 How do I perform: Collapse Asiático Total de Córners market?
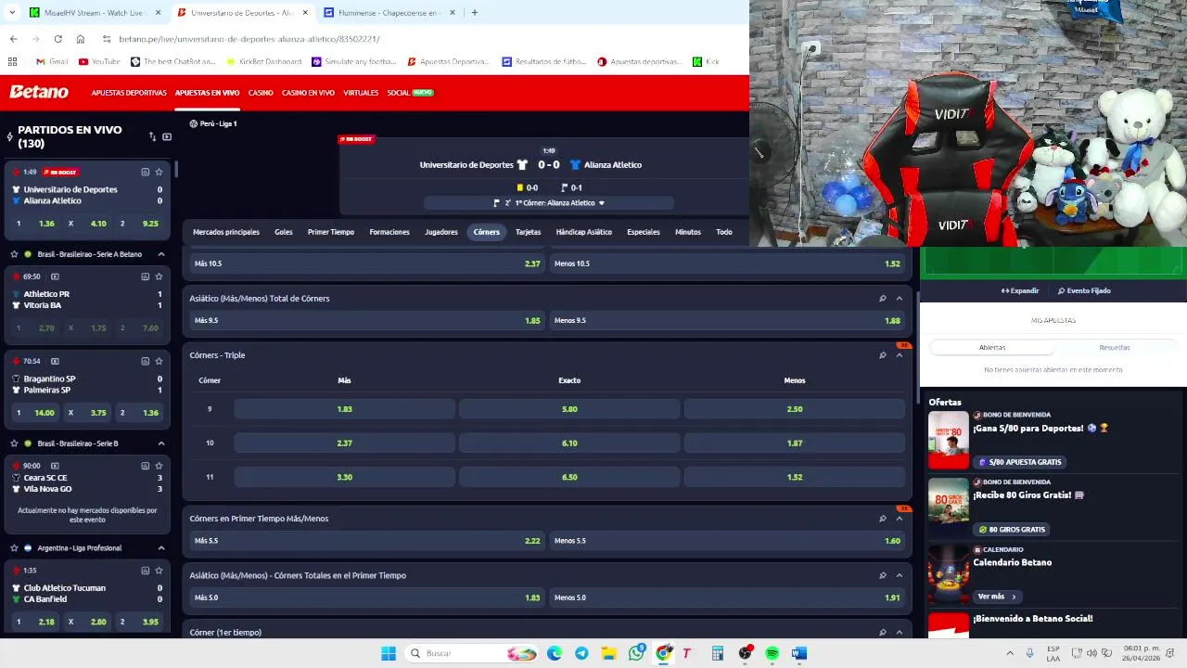click(899, 299)
